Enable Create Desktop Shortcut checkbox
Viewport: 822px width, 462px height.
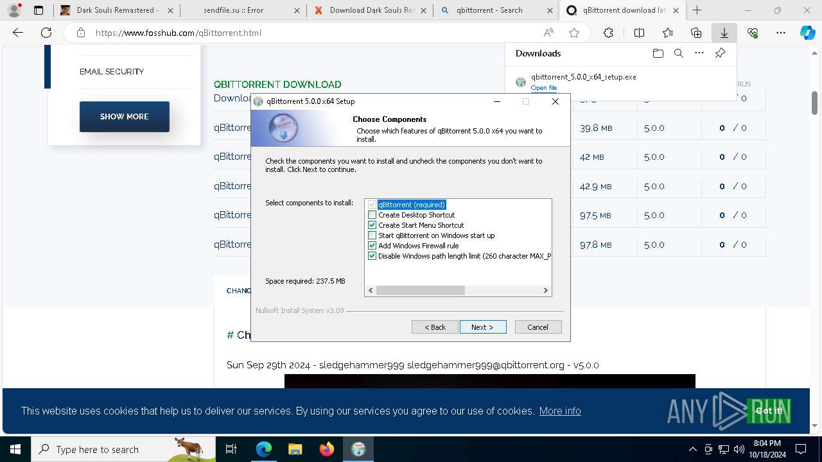click(372, 215)
